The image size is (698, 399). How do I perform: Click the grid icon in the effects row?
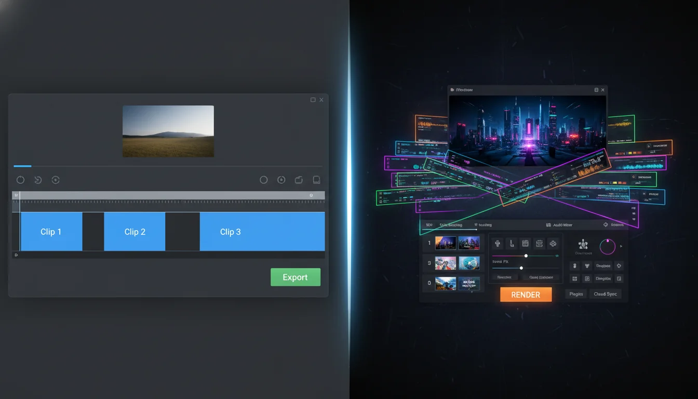(x=525, y=243)
